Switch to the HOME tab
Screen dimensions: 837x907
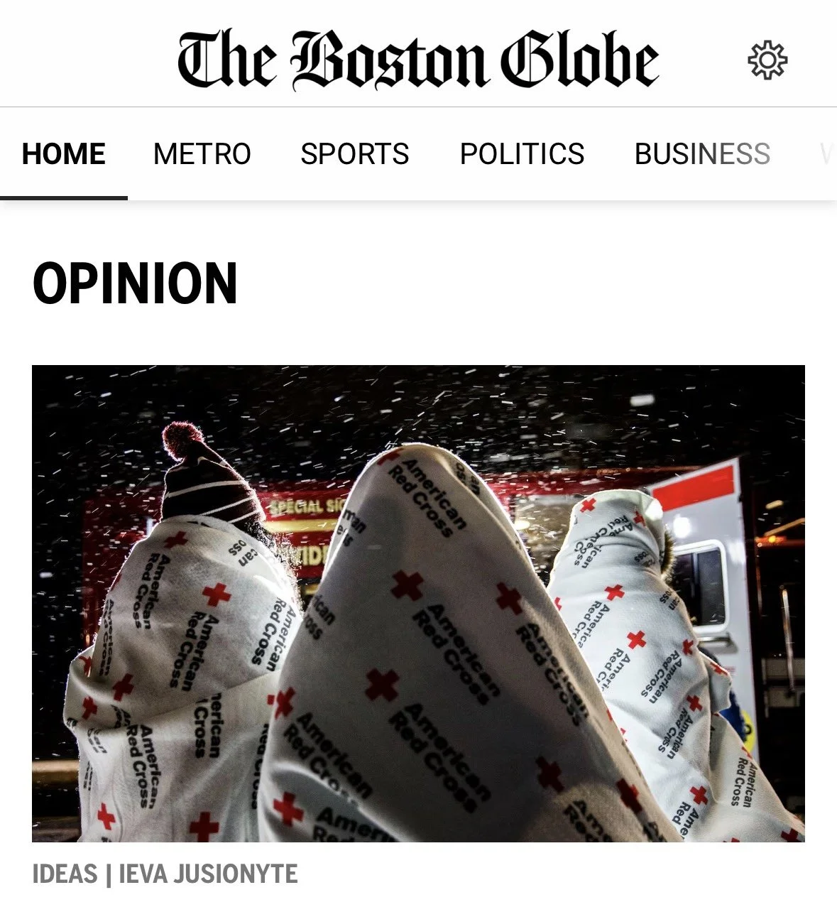pos(64,153)
